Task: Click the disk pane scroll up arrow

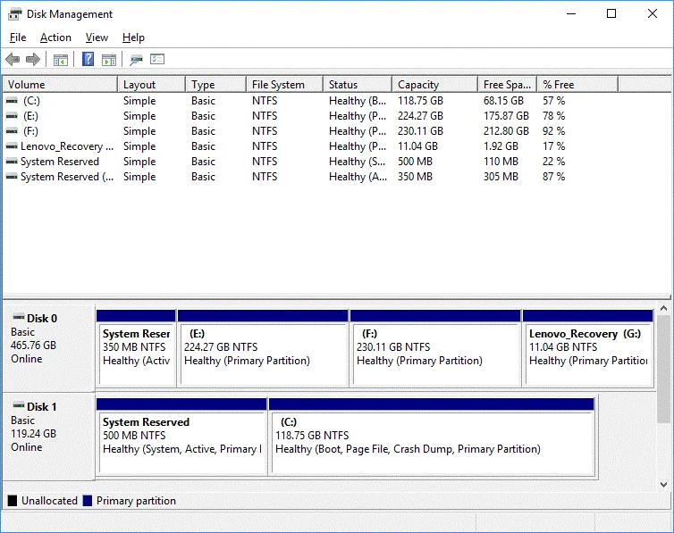Action: [663, 308]
